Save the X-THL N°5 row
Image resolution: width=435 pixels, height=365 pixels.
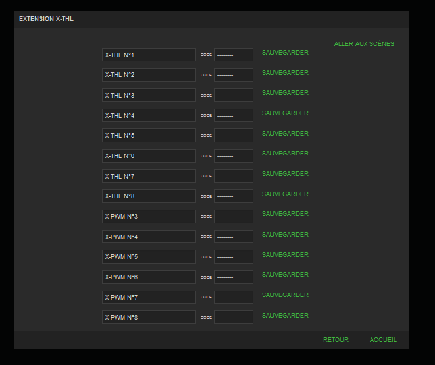coord(285,133)
